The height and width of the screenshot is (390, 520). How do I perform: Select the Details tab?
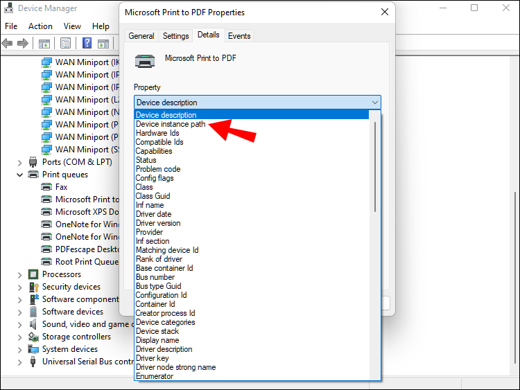[208, 35]
